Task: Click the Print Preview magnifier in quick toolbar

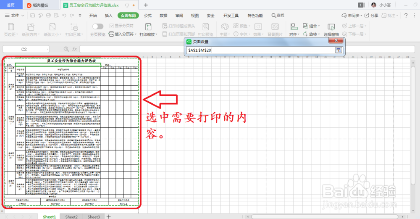Action: [x=56, y=16]
